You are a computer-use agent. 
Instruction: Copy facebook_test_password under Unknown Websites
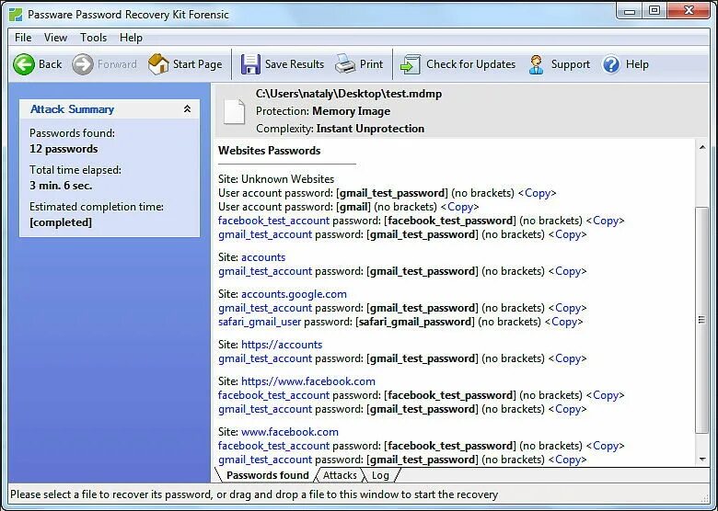pos(606,221)
